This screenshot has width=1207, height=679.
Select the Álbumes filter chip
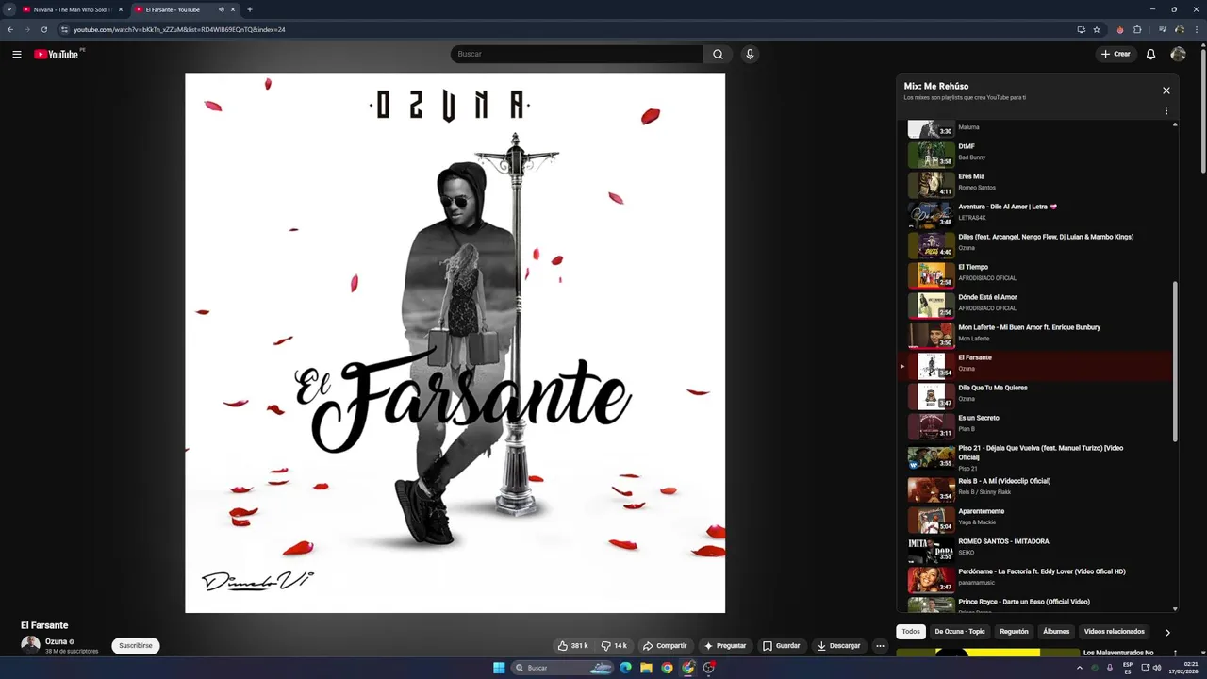pyautogui.click(x=1056, y=632)
